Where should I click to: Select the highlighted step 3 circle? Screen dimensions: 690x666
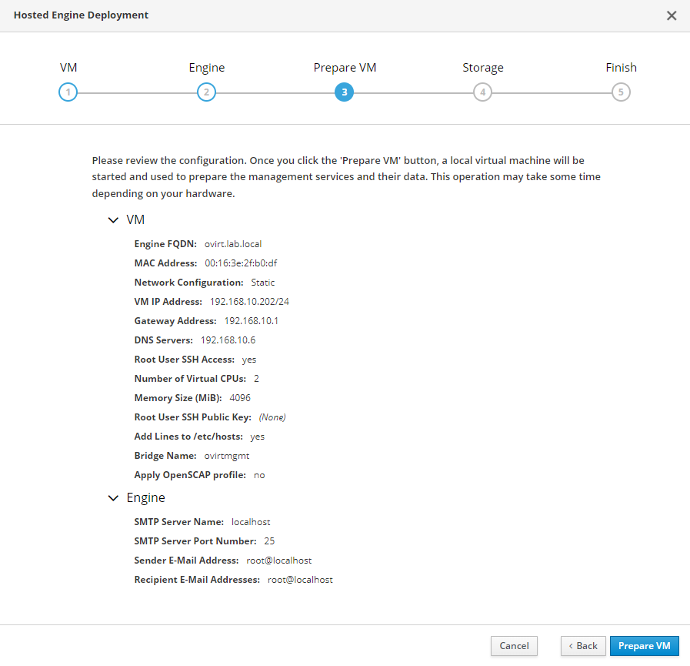(344, 92)
